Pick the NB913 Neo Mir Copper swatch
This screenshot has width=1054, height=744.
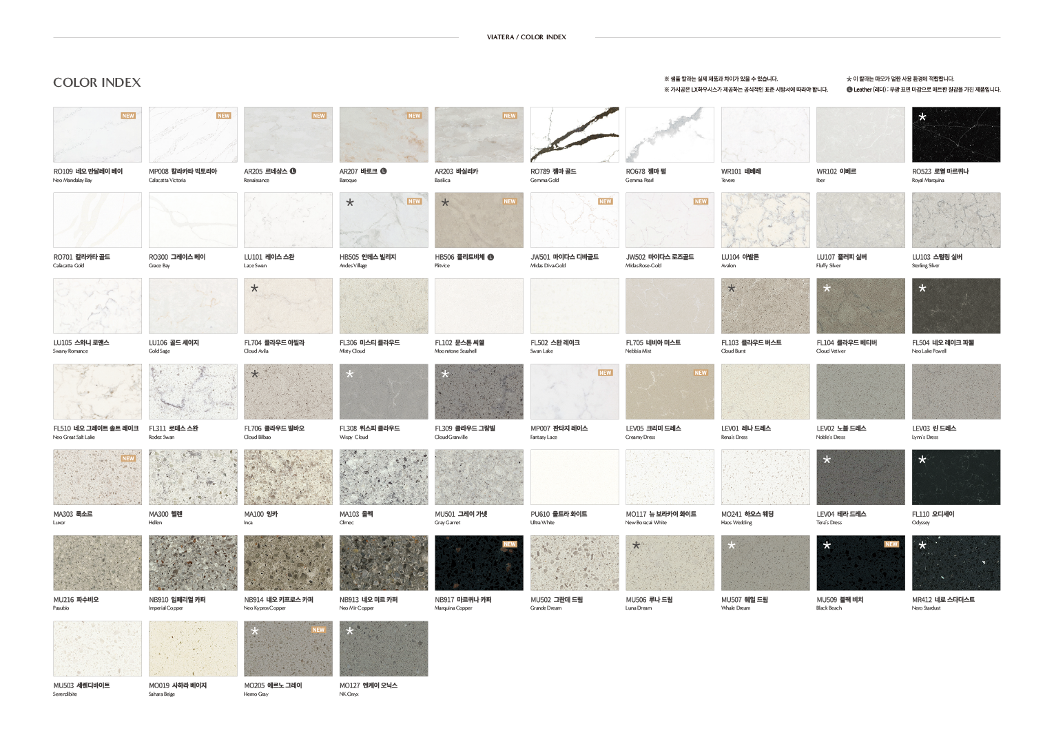[x=384, y=563]
